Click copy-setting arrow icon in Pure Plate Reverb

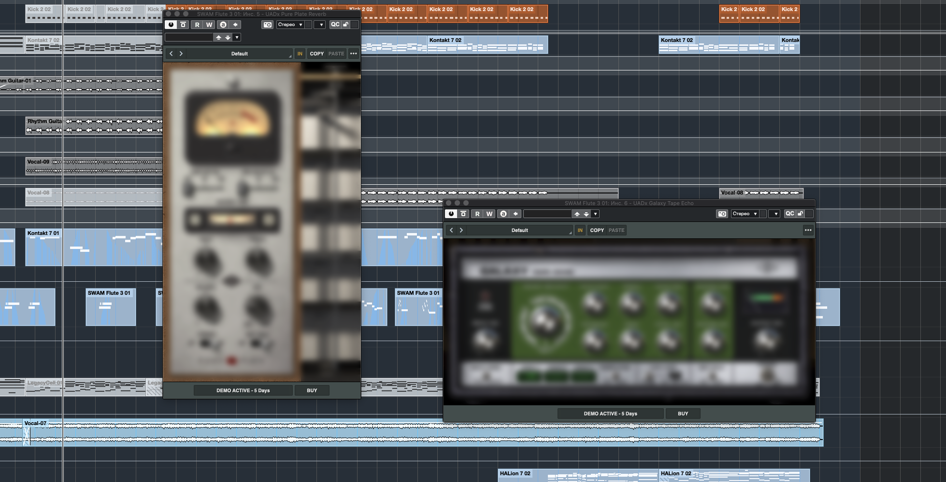(x=235, y=25)
